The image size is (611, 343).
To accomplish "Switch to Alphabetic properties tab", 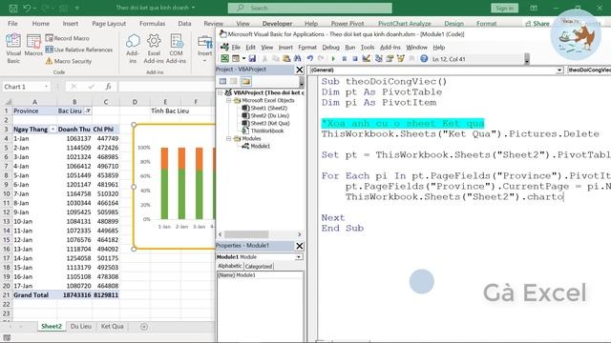I will click(x=230, y=266).
